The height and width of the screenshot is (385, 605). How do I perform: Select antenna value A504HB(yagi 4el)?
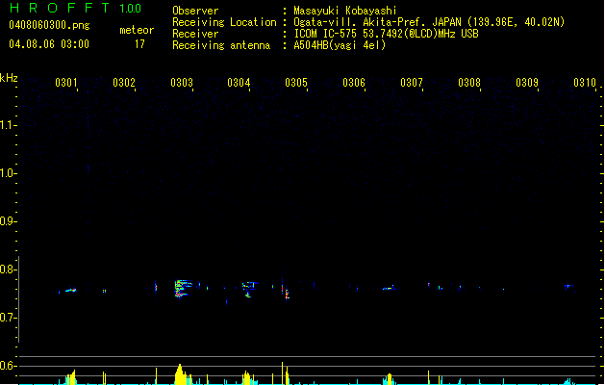[x=340, y=45]
